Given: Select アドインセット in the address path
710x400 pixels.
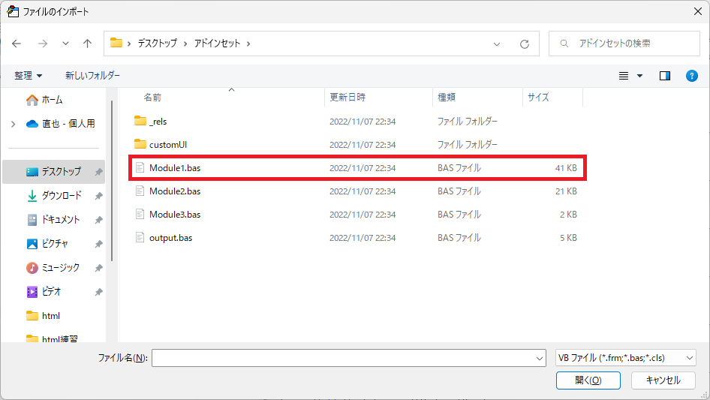Looking at the screenshot, I should tap(217, 44).
